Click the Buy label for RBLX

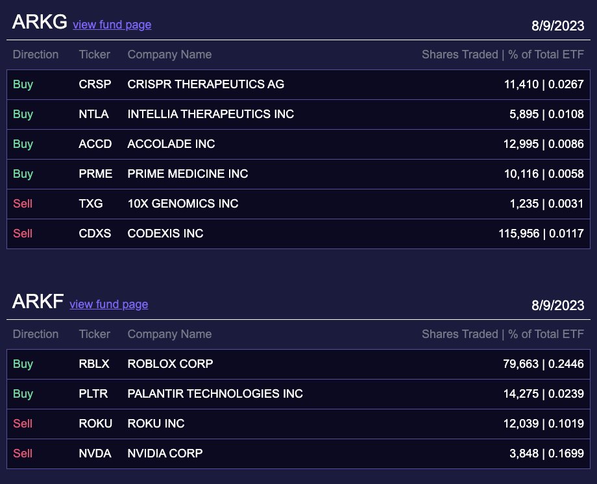pos(22,364)
